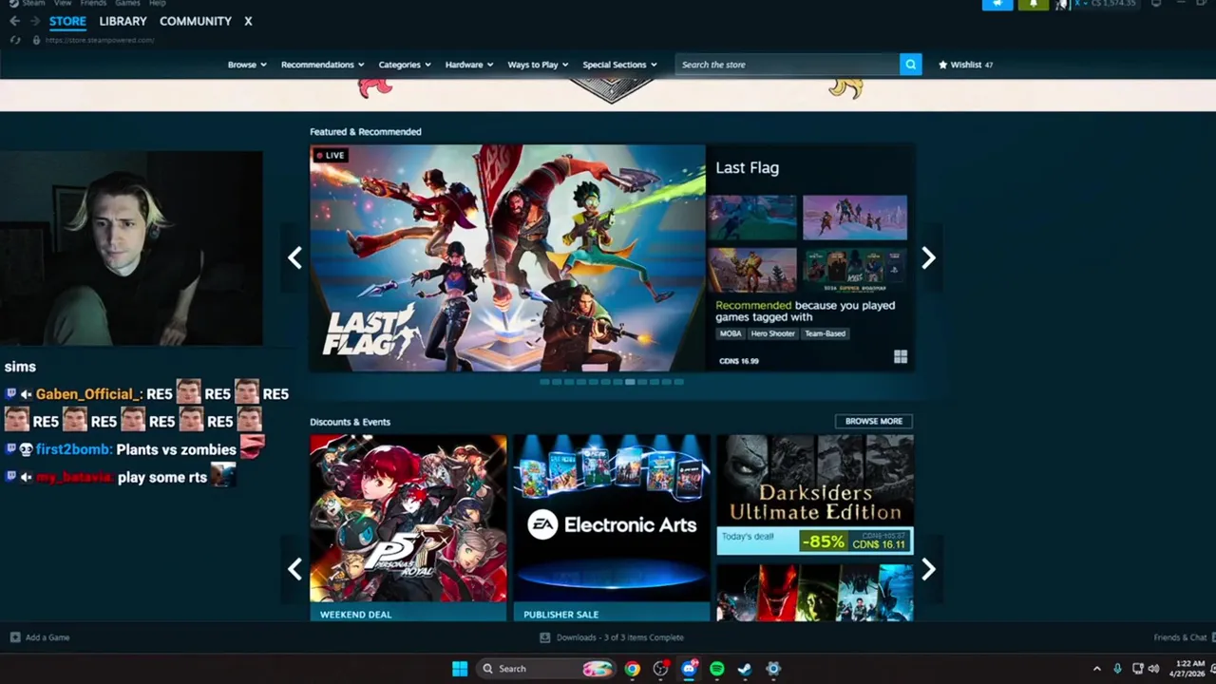Go to previous discounts arrow
This screenshot has height=684, width=1216.
294,569
